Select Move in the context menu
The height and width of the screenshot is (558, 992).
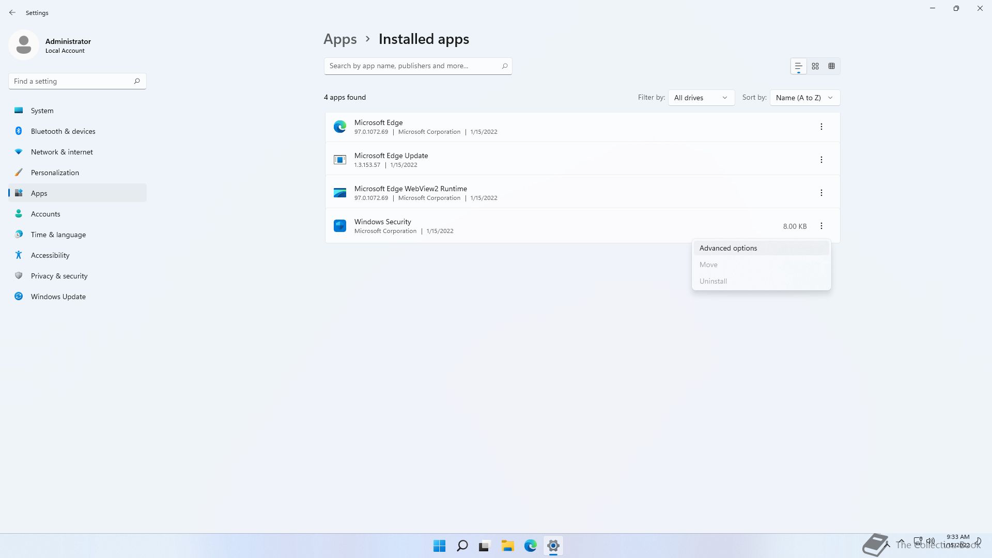pos(761,265)
